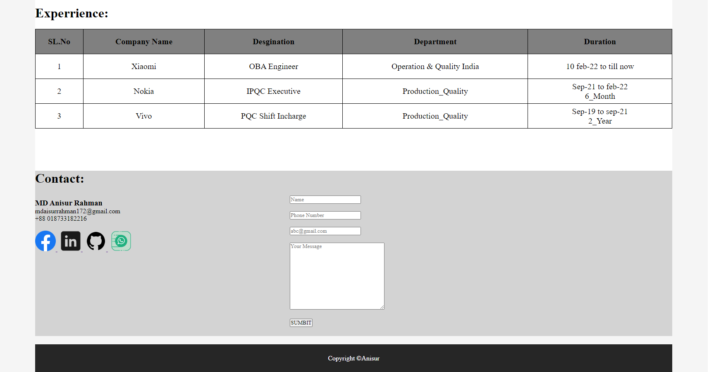Image resolution: width=714 pixels, height=372 pixels.
Task: Click the MD Anisur Rahman name
Action: click(69, 203)
